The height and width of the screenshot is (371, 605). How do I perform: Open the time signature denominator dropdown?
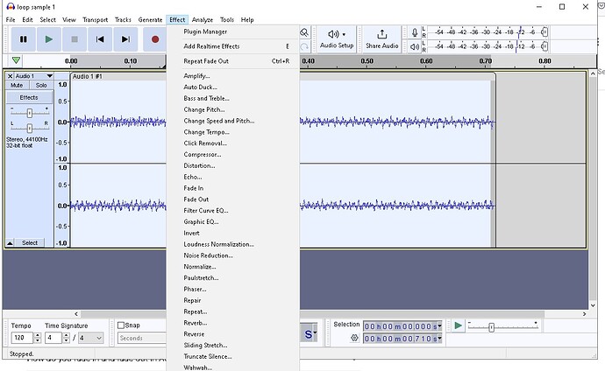(x=91, y=338)
